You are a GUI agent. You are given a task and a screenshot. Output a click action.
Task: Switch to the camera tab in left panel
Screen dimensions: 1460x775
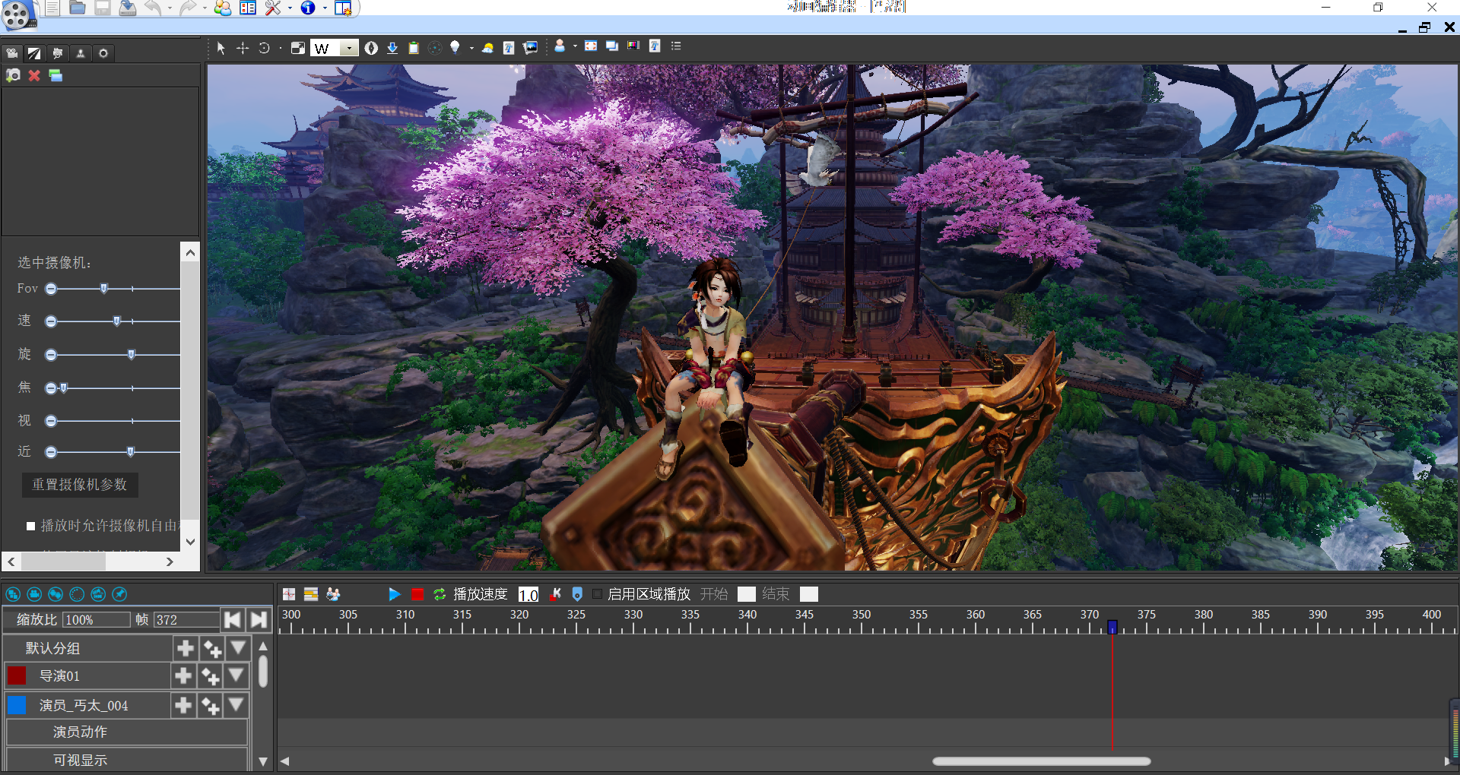pos(11,53)
